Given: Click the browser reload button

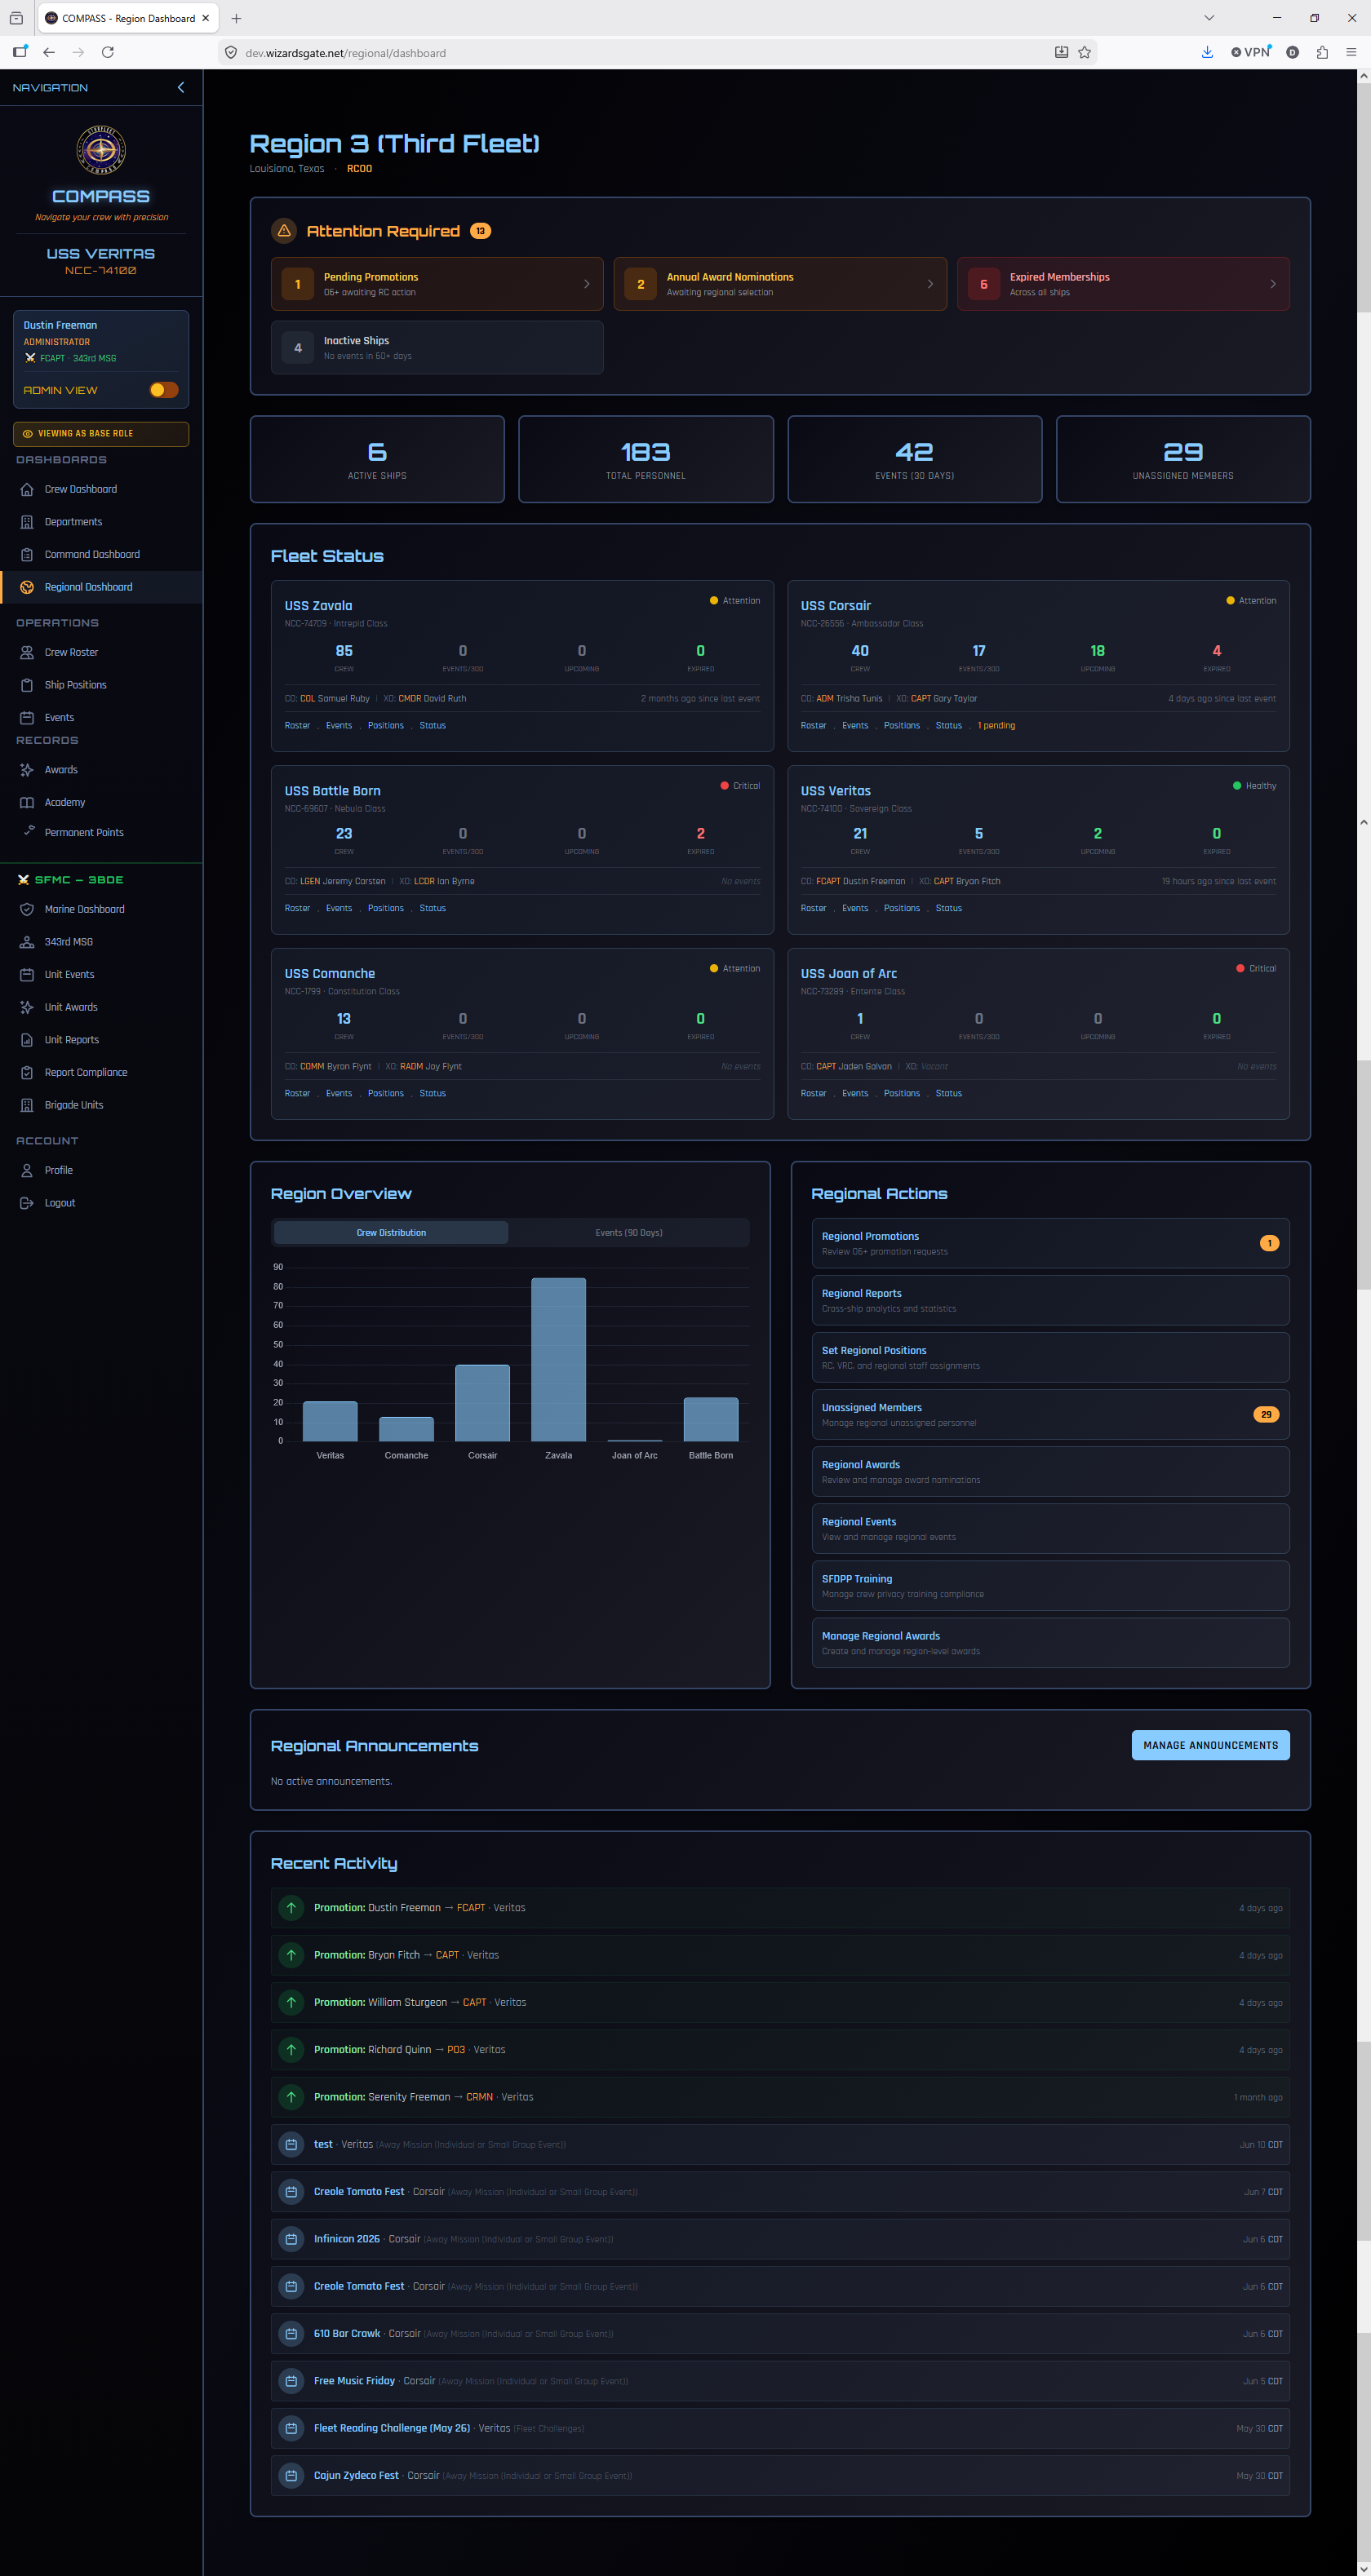Looking at the screenshot, I should click(107, 52).
